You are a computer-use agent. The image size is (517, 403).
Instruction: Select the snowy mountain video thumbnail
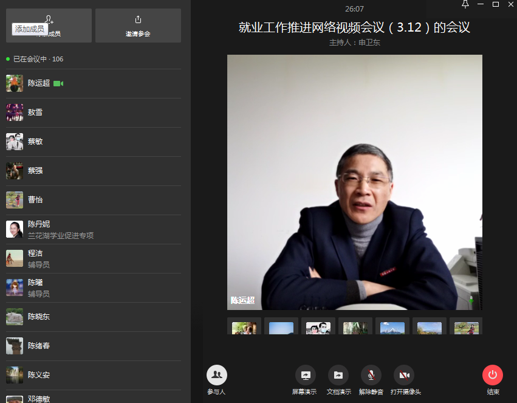coord(392,326)
